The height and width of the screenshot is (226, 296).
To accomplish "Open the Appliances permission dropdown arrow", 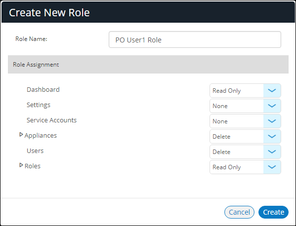I will pos(272,137).
